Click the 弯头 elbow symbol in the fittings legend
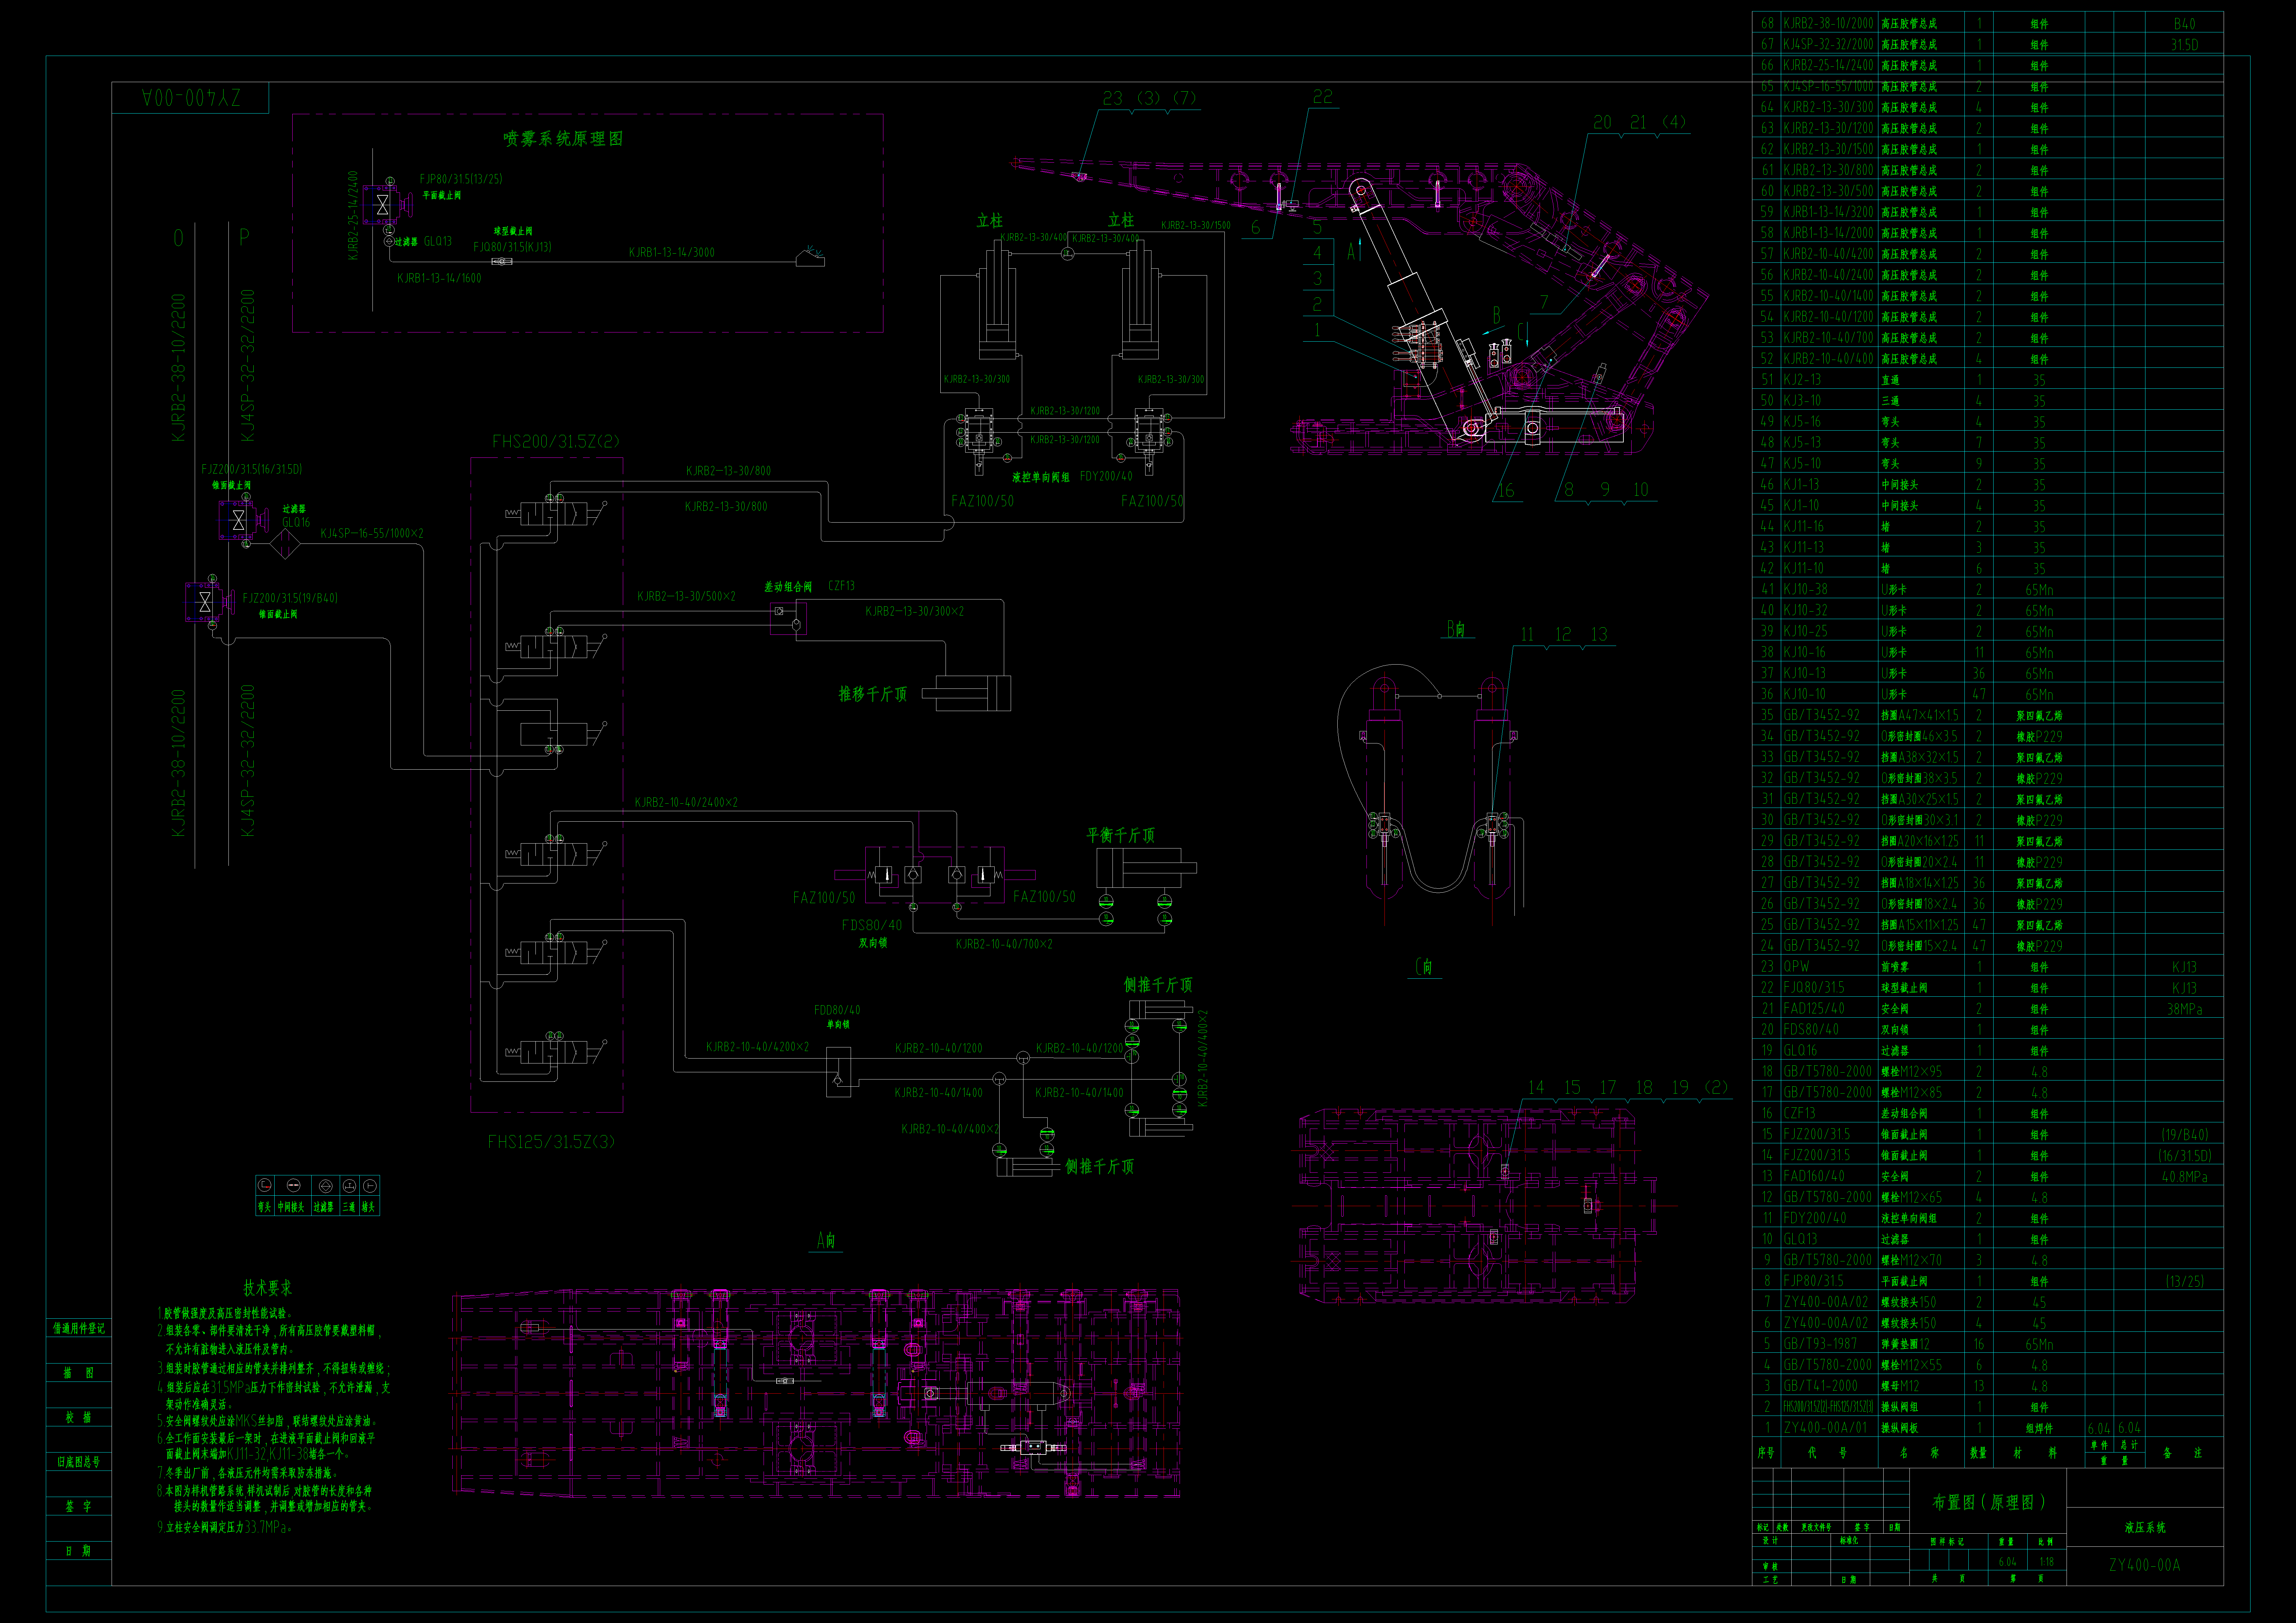Viewport: 2296px width, 1623px height. (x=265, y=1185)
